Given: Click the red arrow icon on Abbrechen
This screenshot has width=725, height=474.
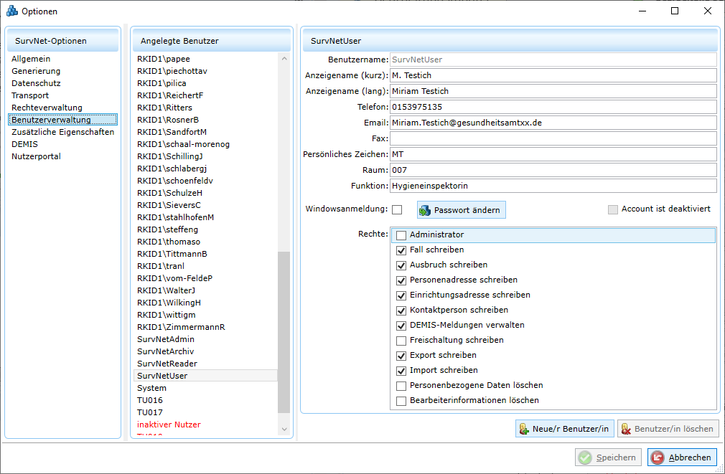Looking at the screenshot, I should pos(657,458).
